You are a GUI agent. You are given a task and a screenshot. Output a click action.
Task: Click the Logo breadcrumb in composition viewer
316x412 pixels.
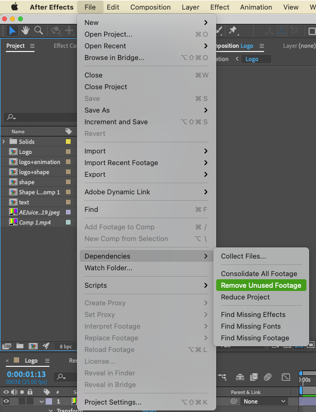[x=252, y=59]
